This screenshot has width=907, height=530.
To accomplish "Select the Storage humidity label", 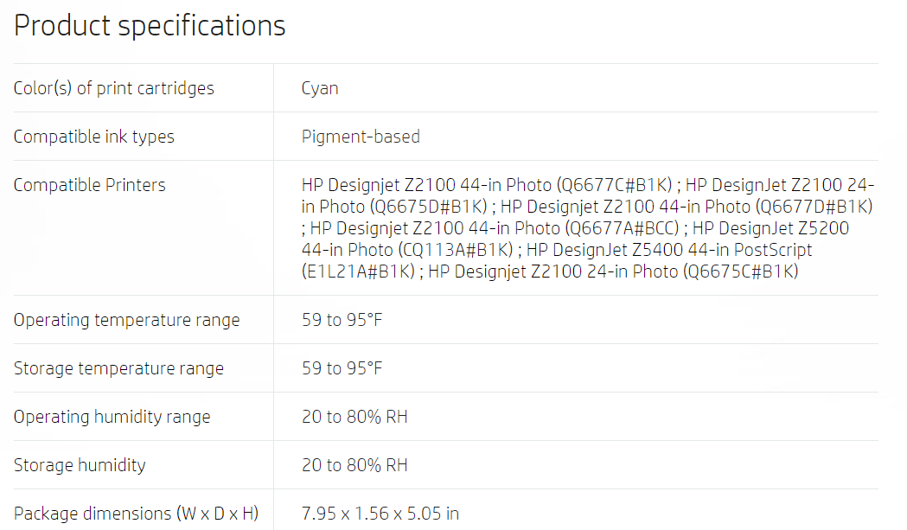I will (80, 466).
